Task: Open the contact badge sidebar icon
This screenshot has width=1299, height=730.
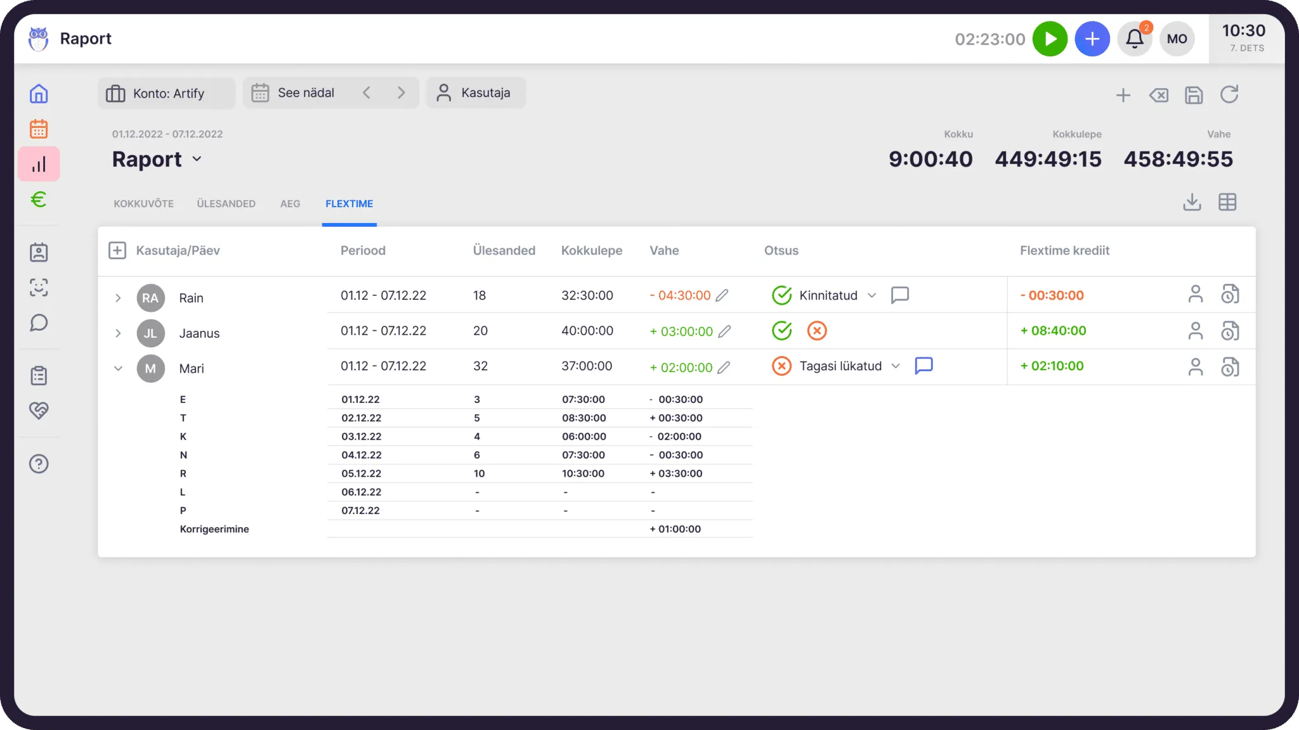Action: point(39,252)
